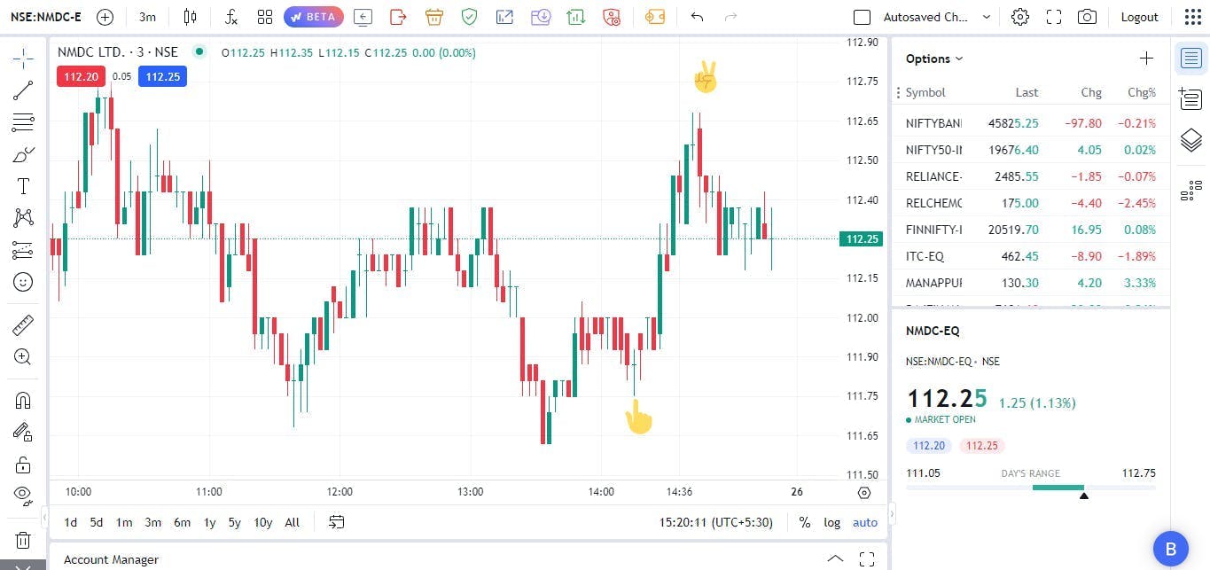
Task: Select the ITC-EQ row in watchlist
Action: [x=1031, y=256]
